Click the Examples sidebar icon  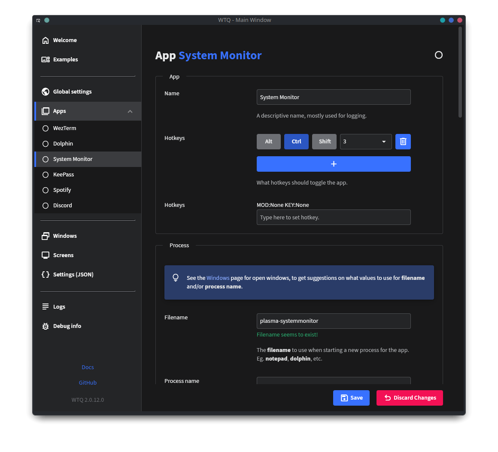point(46,59)
